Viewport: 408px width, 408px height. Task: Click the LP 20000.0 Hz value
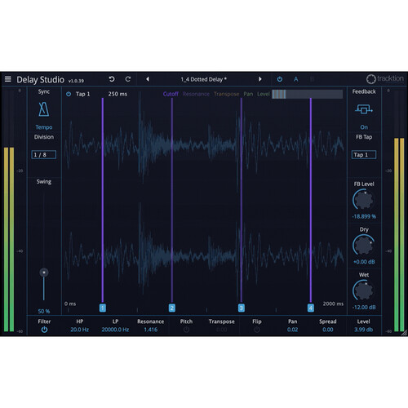click(x=115, y=330)
